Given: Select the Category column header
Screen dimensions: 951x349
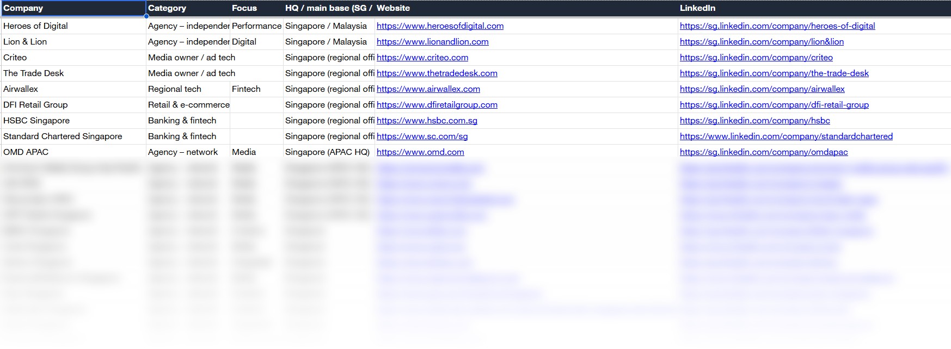Looking at the screenshot, I should point(188,8).
